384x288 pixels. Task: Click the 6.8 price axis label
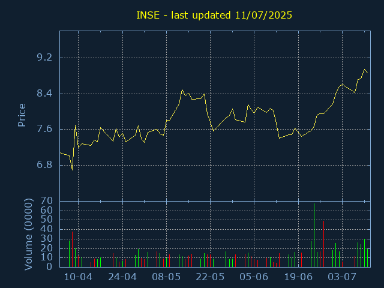[x=44, y=164]
